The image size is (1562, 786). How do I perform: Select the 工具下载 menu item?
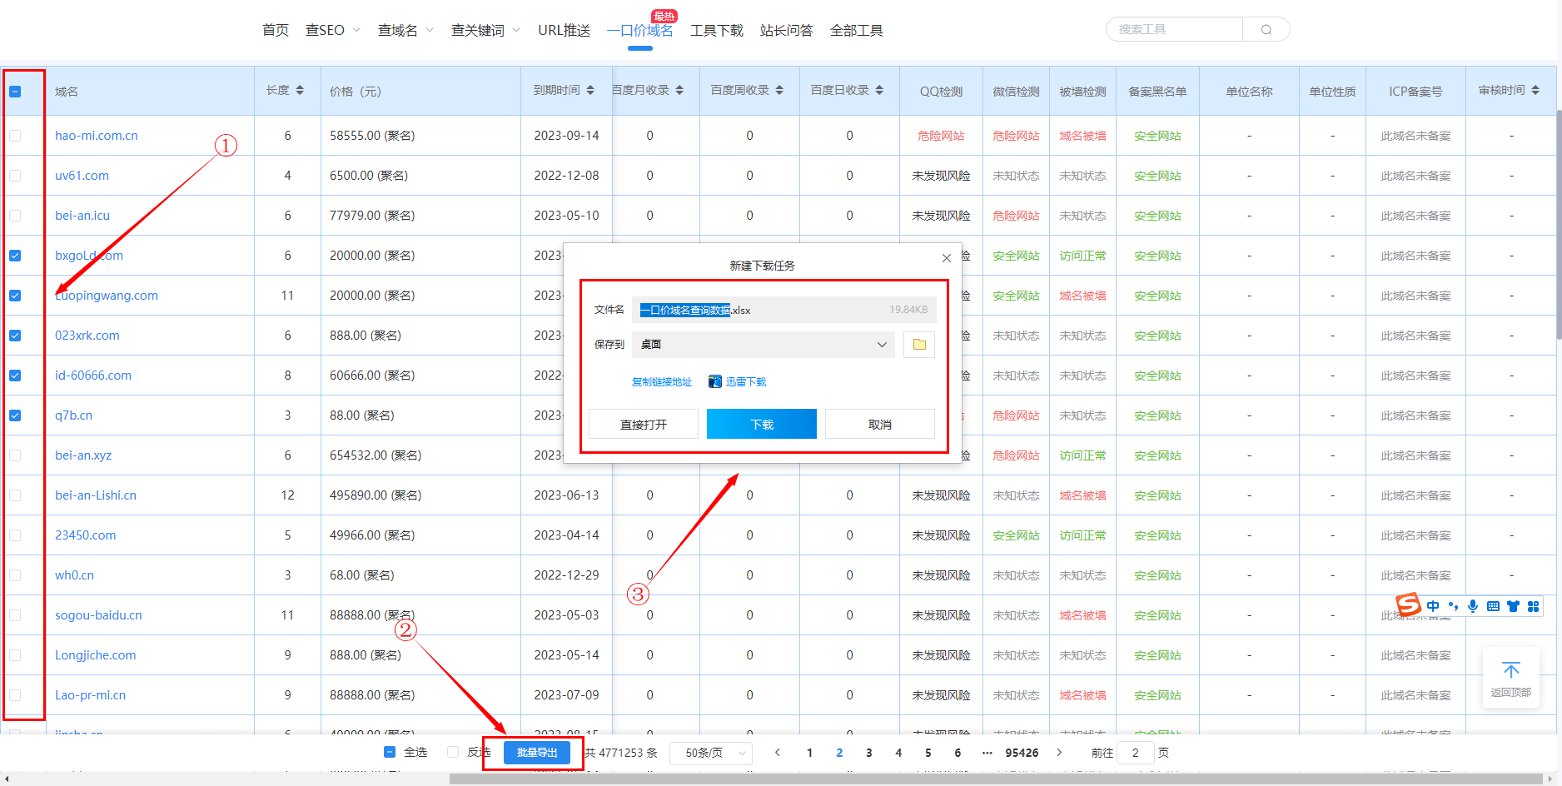coord(717,29)
